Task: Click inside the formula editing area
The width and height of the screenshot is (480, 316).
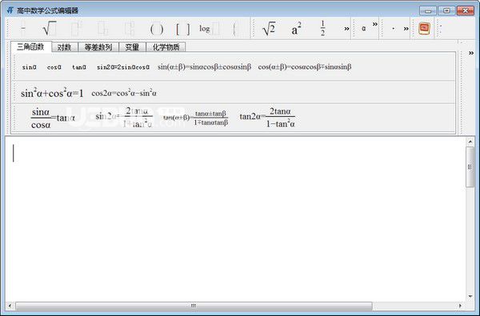Action: click(x=235, y=219)
